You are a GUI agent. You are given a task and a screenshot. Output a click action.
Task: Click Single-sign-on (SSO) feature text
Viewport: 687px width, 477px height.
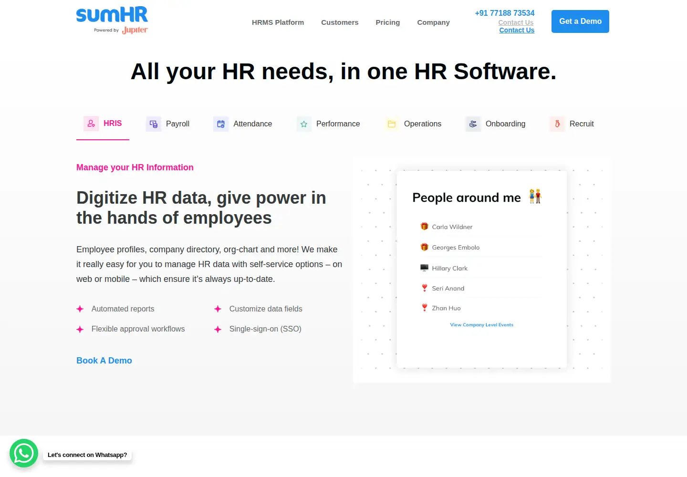[265, 329]
